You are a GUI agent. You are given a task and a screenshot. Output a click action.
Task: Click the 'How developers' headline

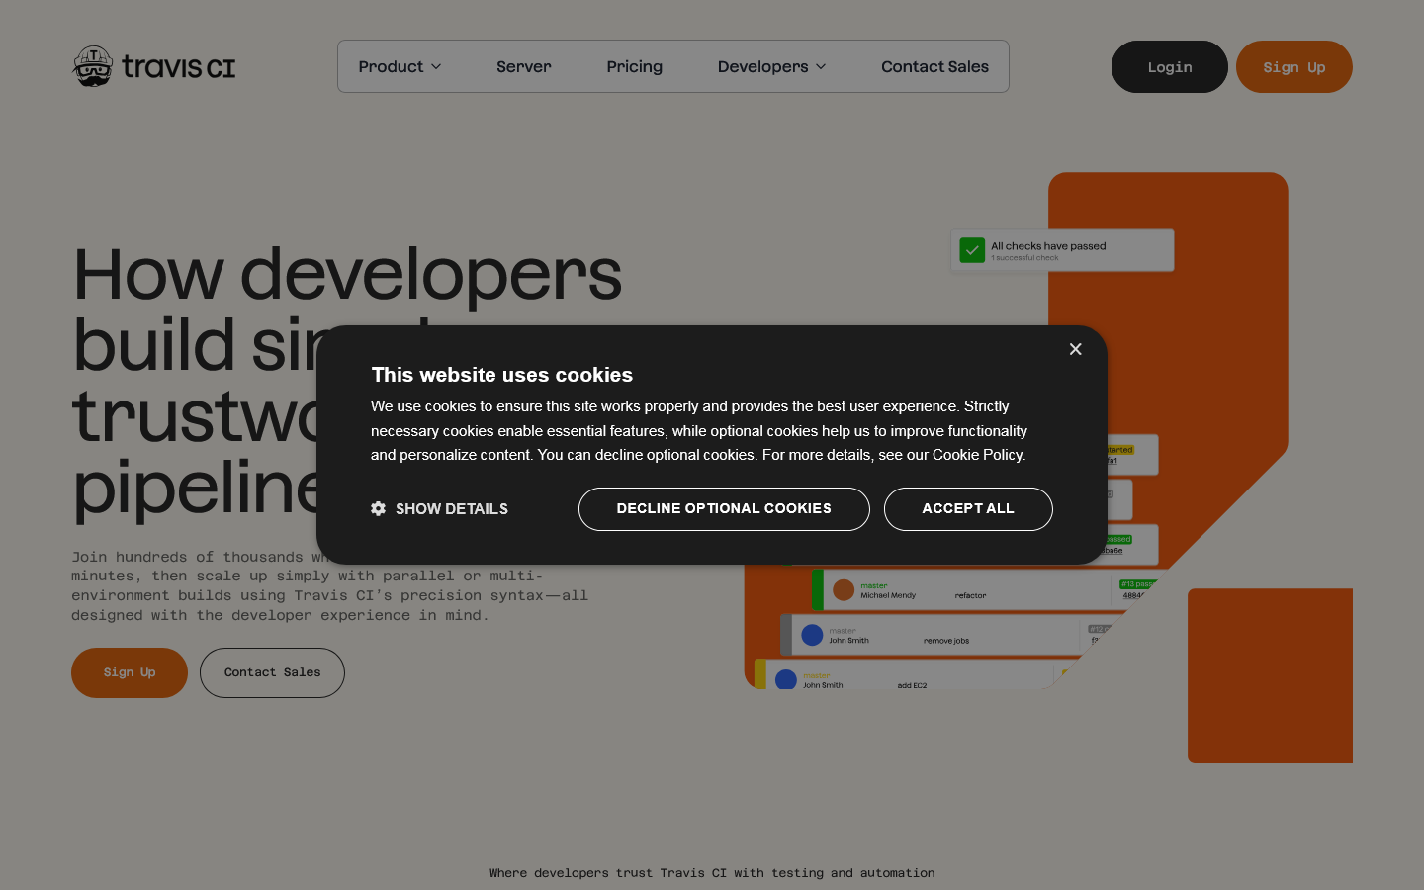[x=347, y=274]
